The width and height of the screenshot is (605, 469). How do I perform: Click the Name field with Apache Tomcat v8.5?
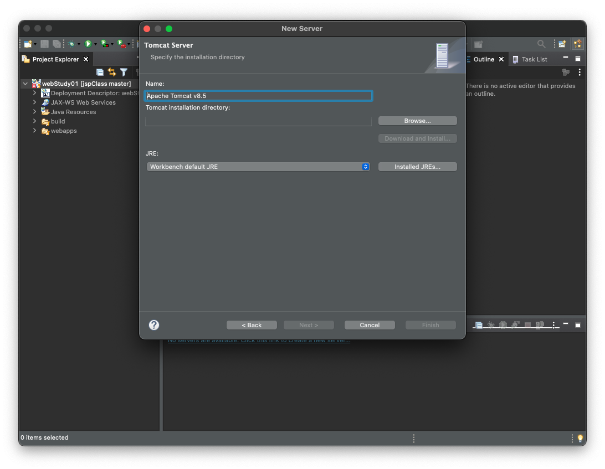point(259,96)
